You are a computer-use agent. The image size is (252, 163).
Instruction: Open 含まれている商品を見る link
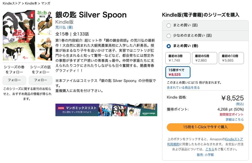[183, 88]
